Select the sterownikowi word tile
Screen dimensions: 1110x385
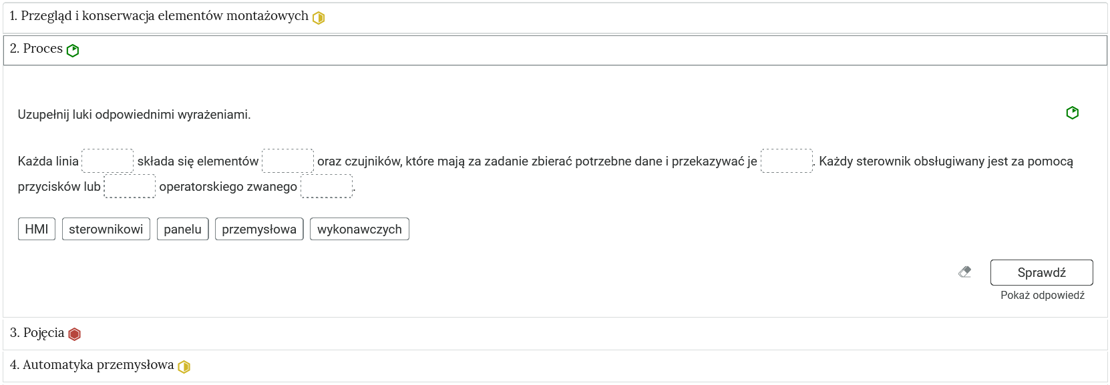[106, 229]
